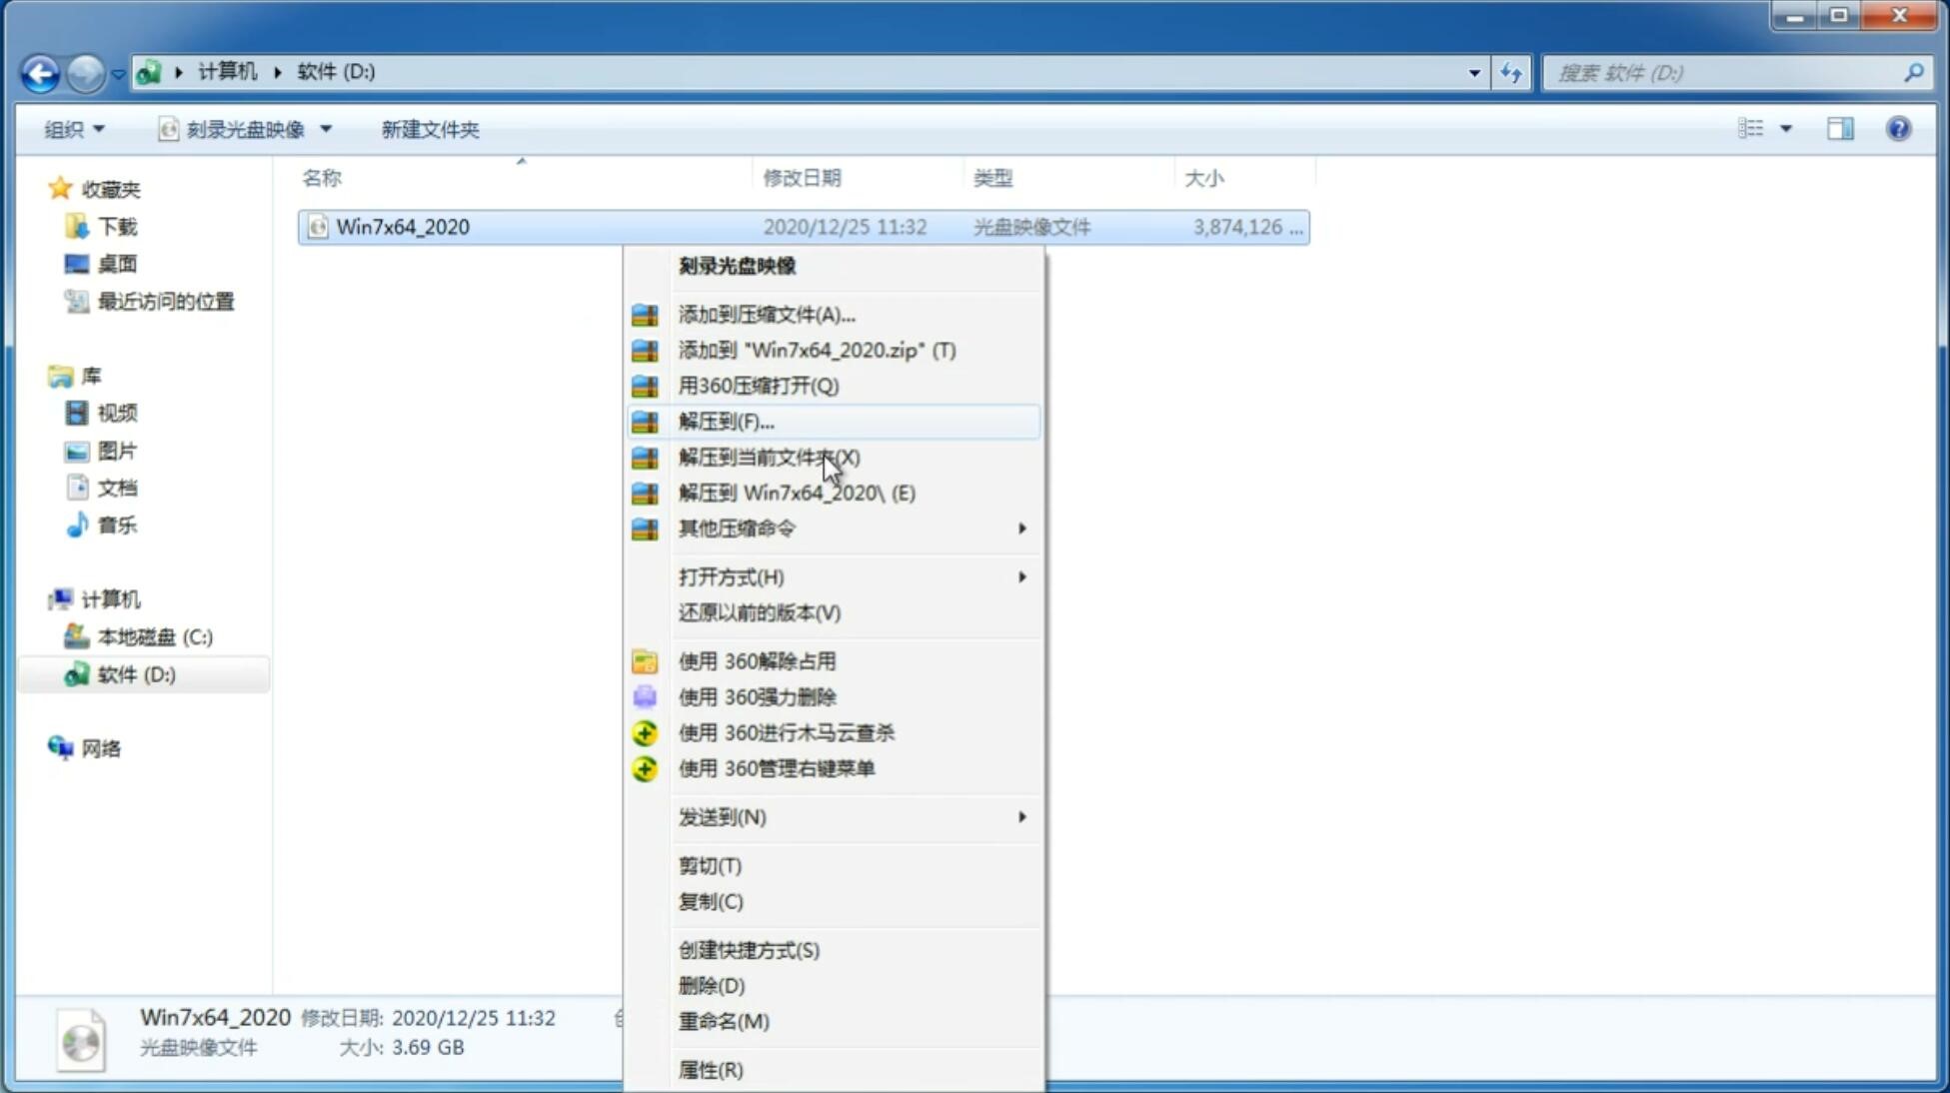1950x1093 pixels.
Task: Click 使用360强力删除 force delete option
Action: point(757,696)
